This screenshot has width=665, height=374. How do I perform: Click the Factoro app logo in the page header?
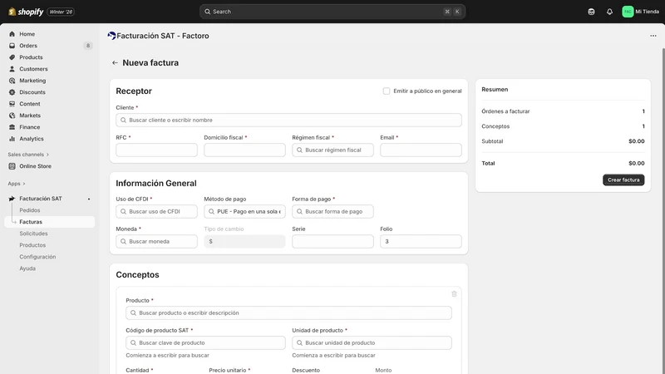pyautogui.click(x=111, y=36)
